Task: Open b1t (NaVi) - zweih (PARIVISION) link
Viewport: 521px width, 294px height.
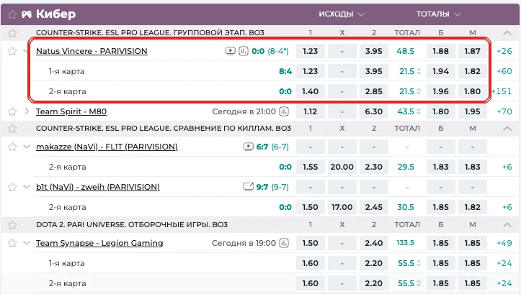Action: click(98, 187)
